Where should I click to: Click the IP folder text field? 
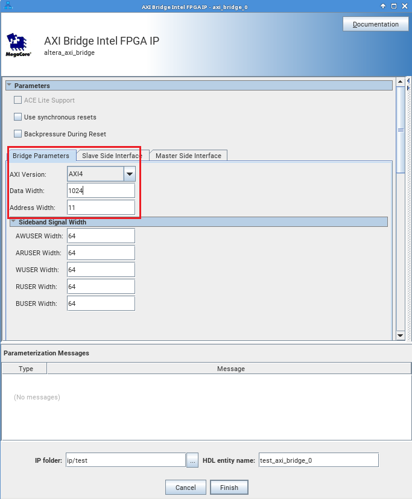pos(125,460)
